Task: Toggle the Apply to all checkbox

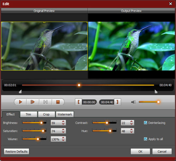Action: click(145, 139)
